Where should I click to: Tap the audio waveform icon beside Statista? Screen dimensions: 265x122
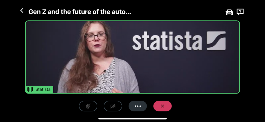click(x=30, y=89)
